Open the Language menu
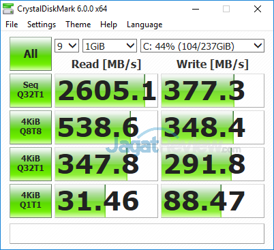 [144, 25]
